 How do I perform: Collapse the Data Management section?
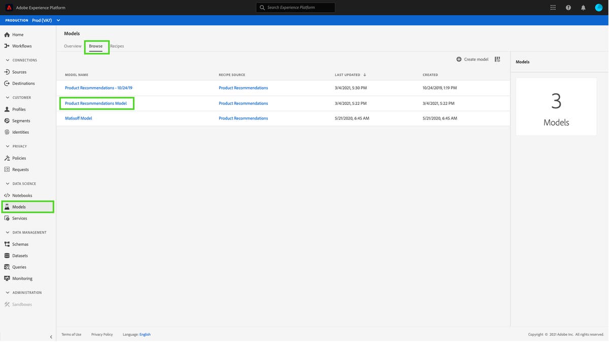coord(7,233)
